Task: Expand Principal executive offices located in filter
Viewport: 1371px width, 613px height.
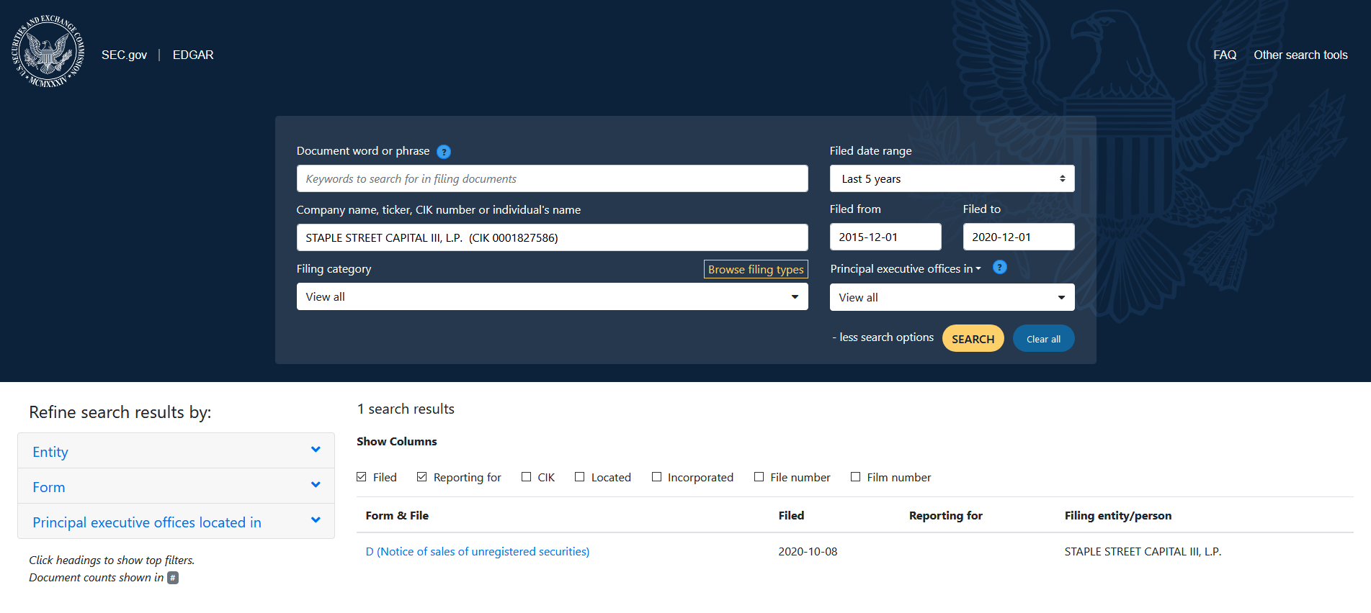Action: (x=176, y=522)
